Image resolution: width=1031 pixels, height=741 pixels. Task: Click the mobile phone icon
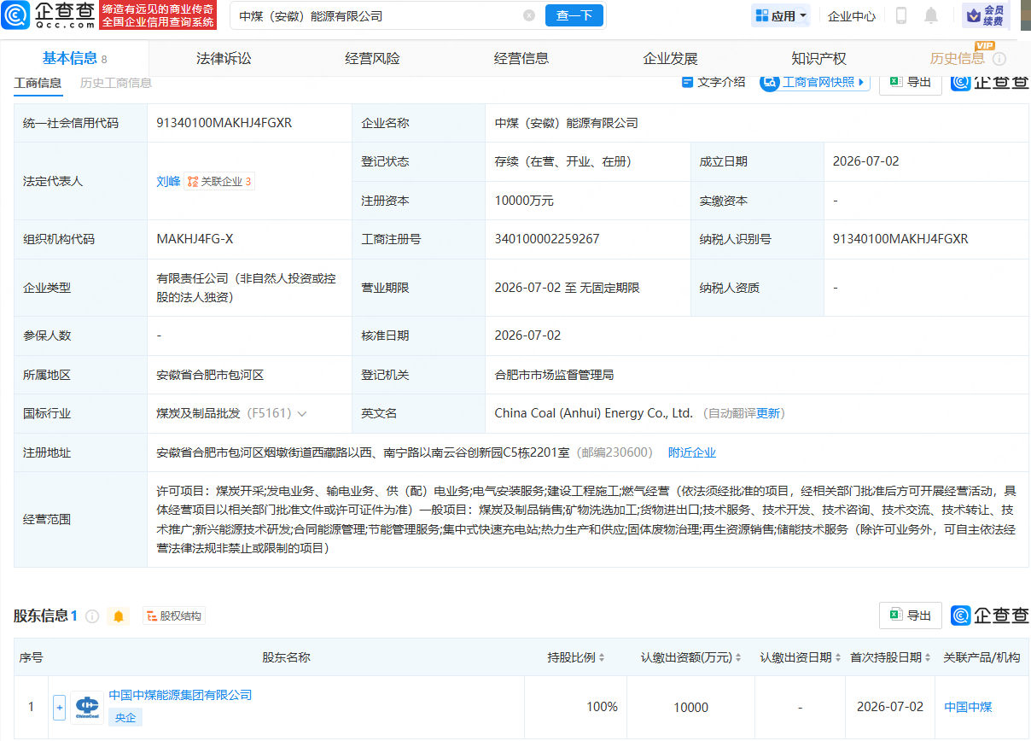(900, 15)
